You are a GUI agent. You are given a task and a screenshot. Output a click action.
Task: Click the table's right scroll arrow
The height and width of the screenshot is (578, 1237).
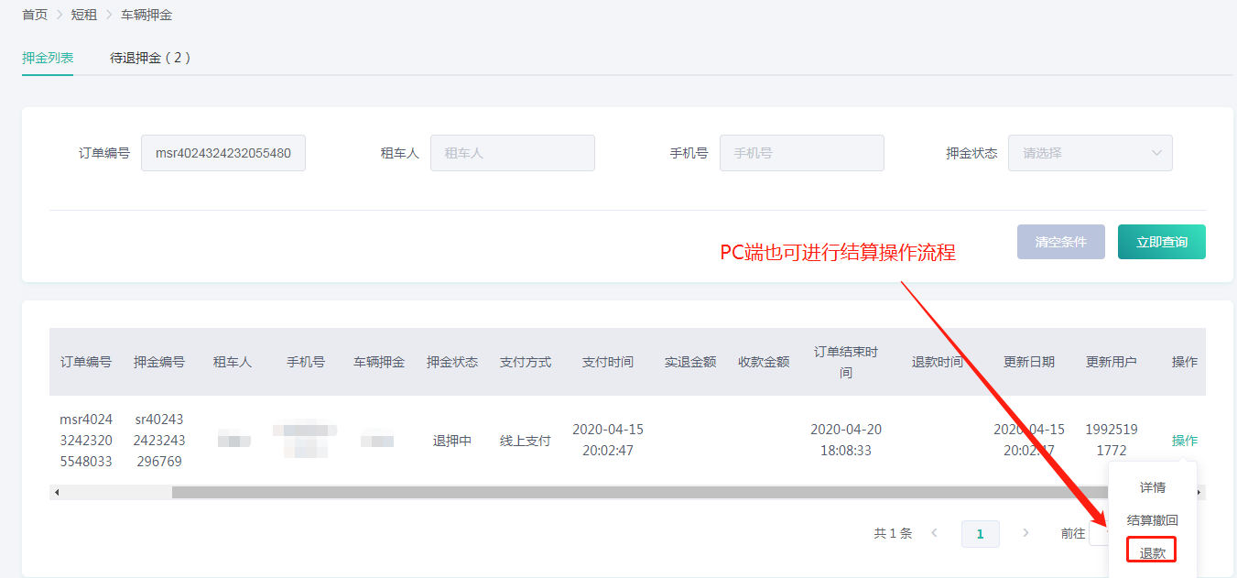point(1199,493)
